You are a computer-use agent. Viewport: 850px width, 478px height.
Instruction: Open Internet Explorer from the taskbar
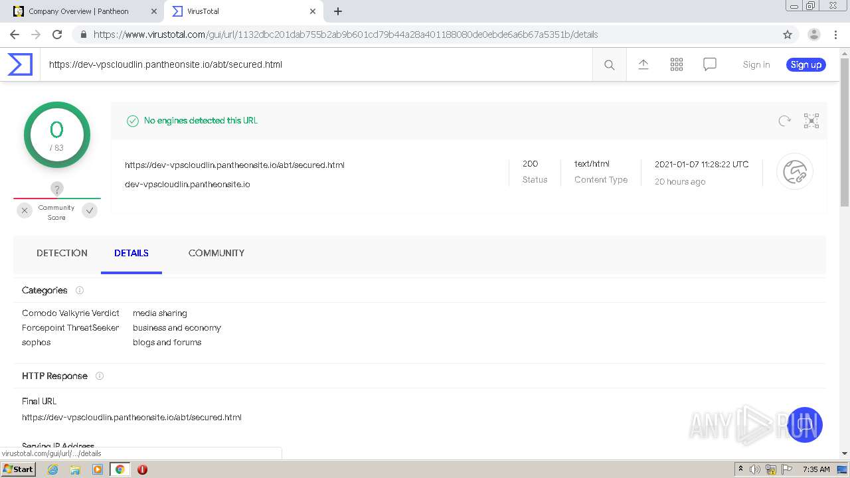click(53, 469)
